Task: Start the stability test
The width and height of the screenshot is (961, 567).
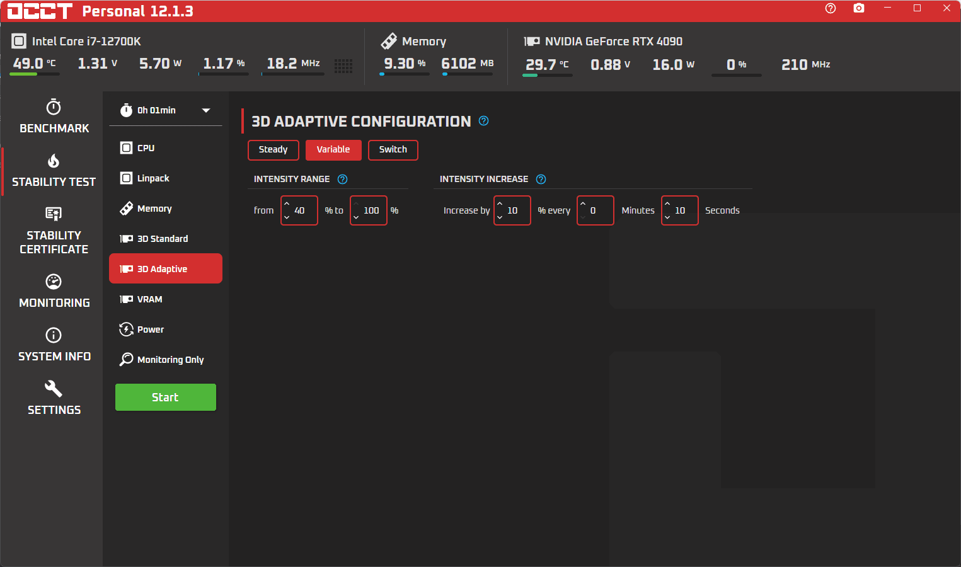Action: pos(166,398)
